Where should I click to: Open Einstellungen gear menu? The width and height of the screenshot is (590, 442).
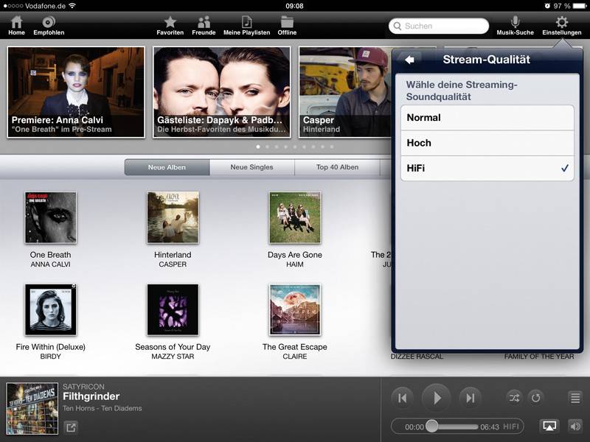562,26
